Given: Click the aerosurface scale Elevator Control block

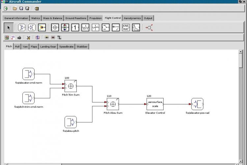Looking at the screenshot, I should (155, 104).
